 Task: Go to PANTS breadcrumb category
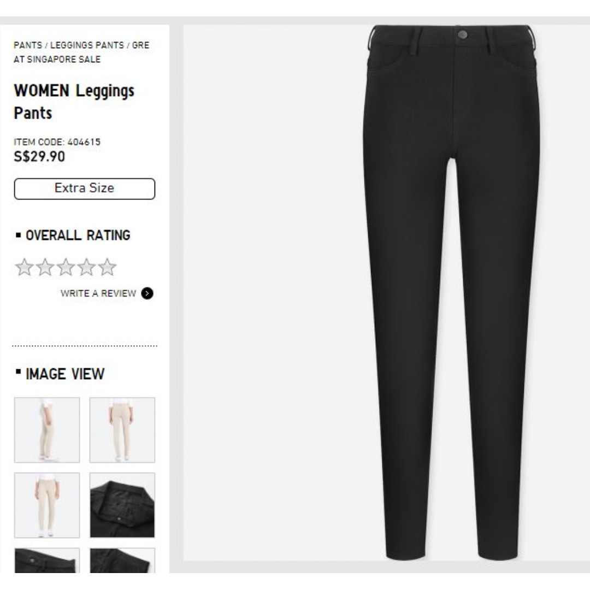28,45
